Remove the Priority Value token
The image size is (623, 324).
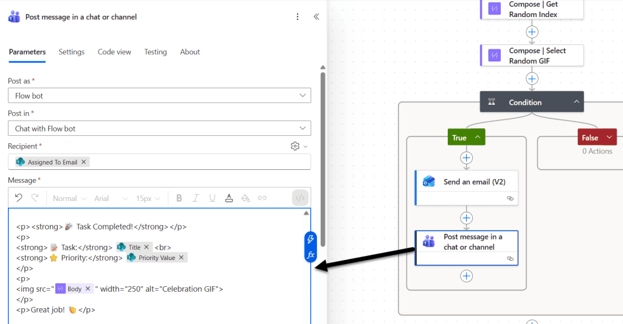(x=181, y=257)
